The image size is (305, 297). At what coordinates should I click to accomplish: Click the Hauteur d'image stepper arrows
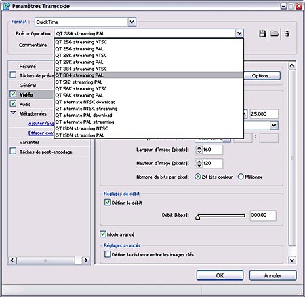(x=199, y=163)
